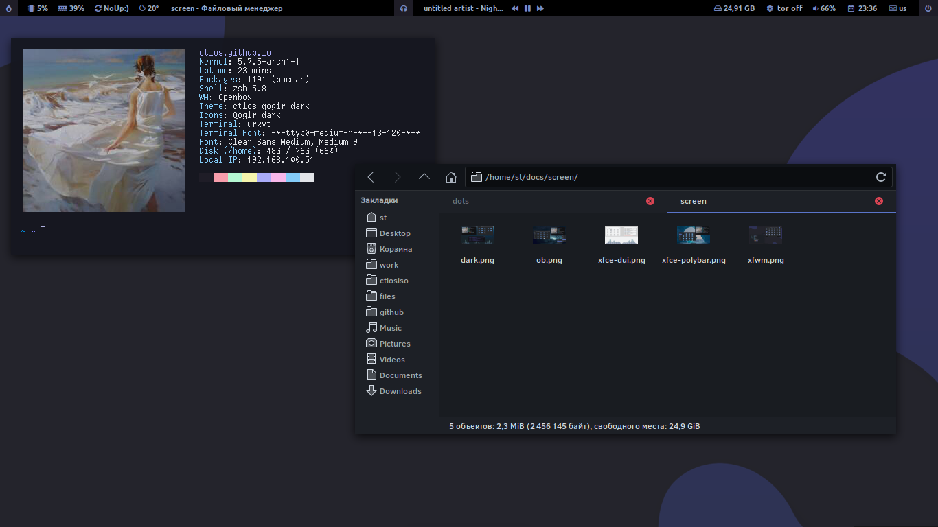Screen dimensions: 938x527
Task: Close the screen tab
Action: tap(879, 201)
